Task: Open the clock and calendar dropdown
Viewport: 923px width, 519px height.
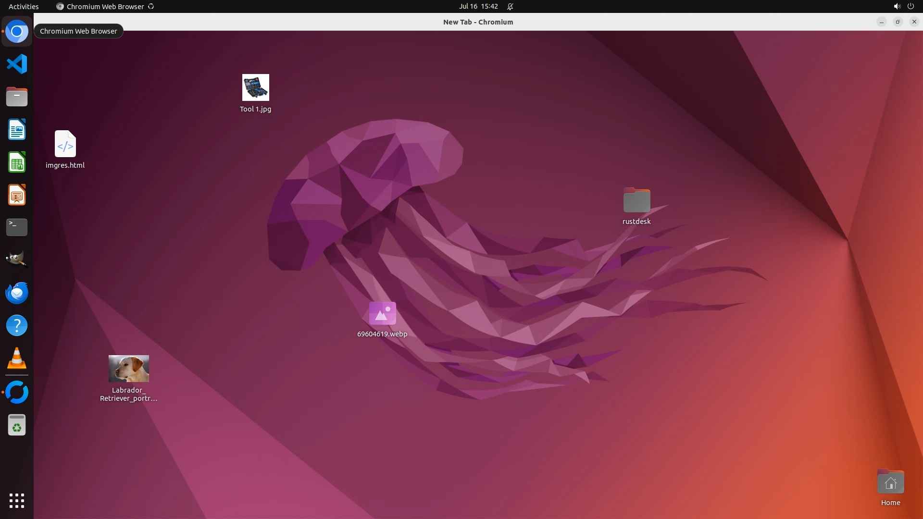Action: [478, 6]
